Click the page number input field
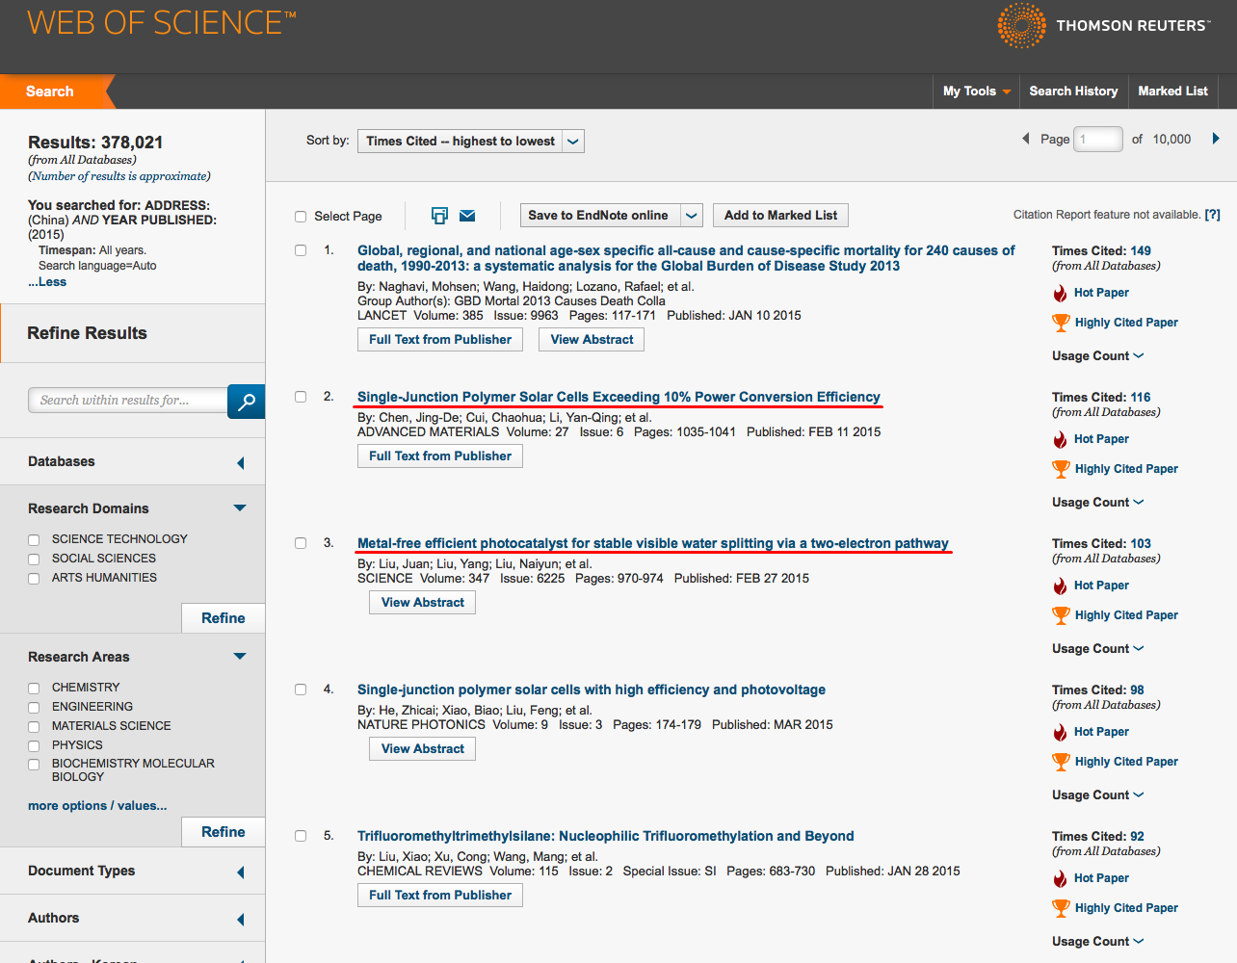1237x963 pixels. tap(1097, 140)
